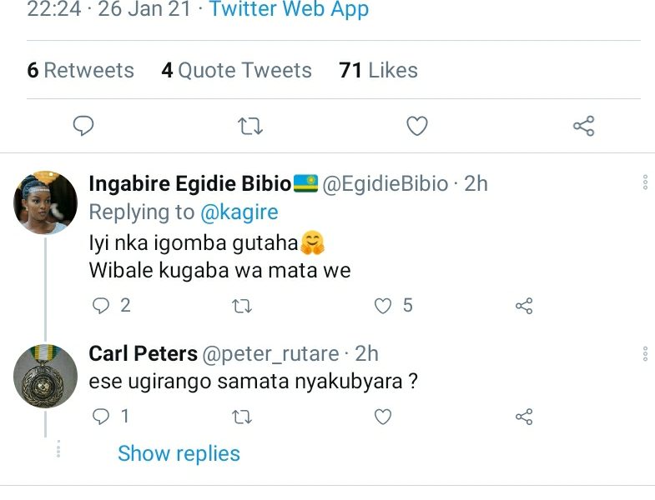Reply to Ingabire Egidie Bibio's tweet

pyautogui.click(x=102, y=306)
